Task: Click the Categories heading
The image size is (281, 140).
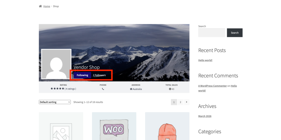Action: point(210,132)
